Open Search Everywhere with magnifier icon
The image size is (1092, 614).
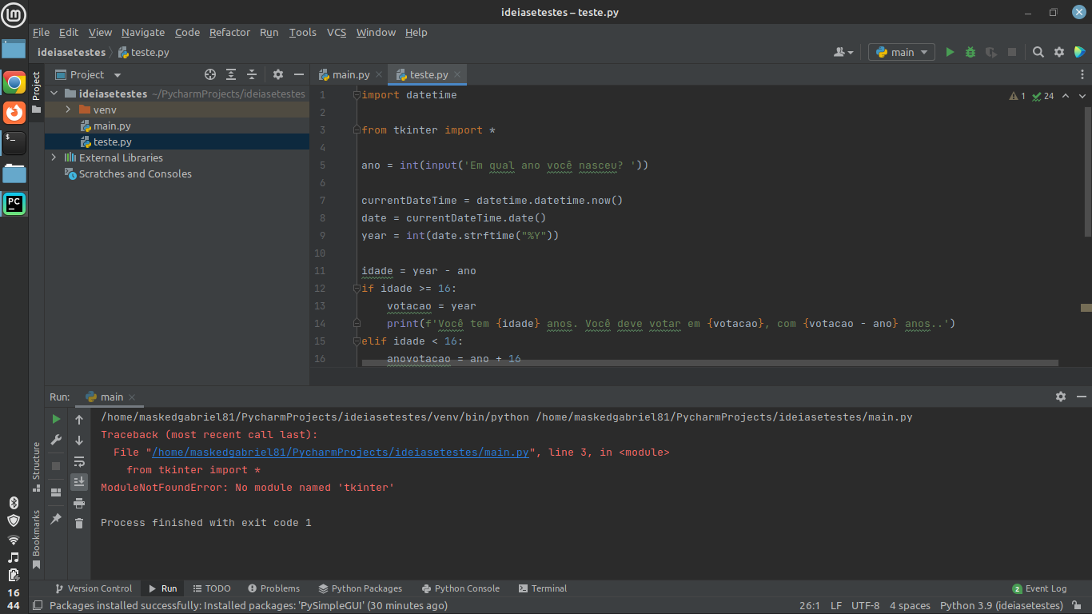(x=1038, y=51)
